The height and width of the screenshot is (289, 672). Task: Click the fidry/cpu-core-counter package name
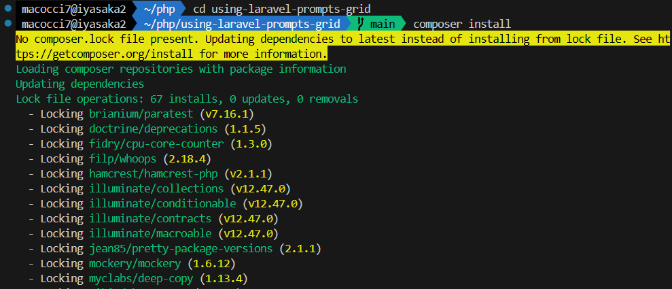[156, 143]
